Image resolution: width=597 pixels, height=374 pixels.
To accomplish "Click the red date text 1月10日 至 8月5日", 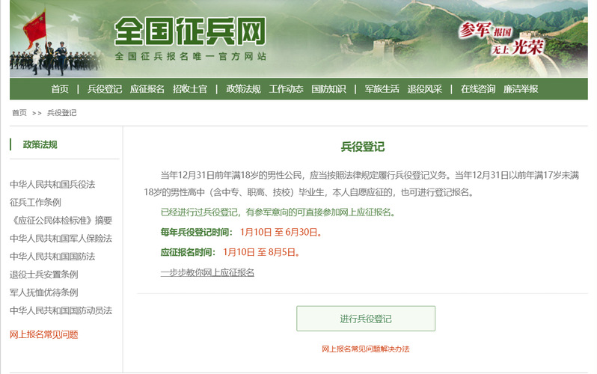I will [x=261, y=252].
